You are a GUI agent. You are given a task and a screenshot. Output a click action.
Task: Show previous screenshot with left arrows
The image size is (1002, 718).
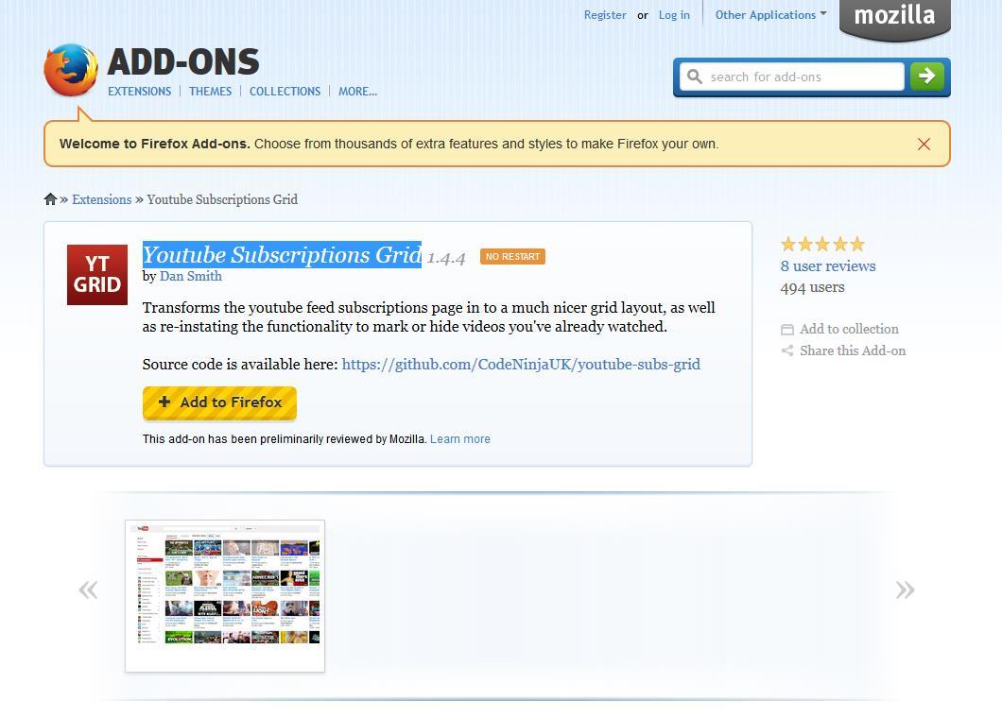click(x=88, y=590)
